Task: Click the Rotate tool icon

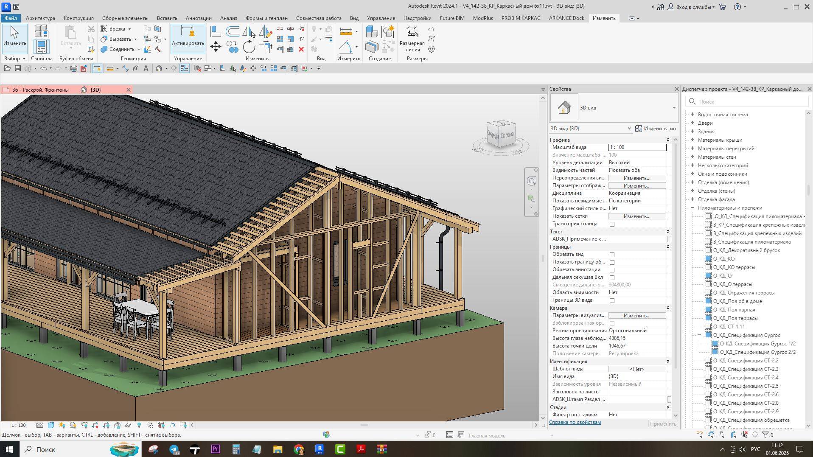Action: 249,47
